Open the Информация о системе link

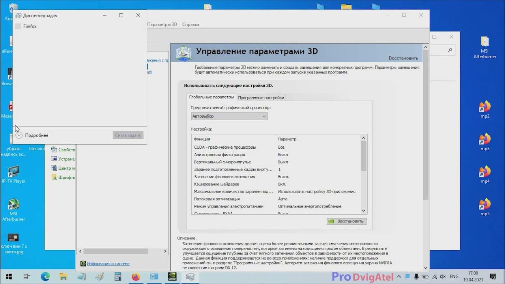tap(108, 263)
